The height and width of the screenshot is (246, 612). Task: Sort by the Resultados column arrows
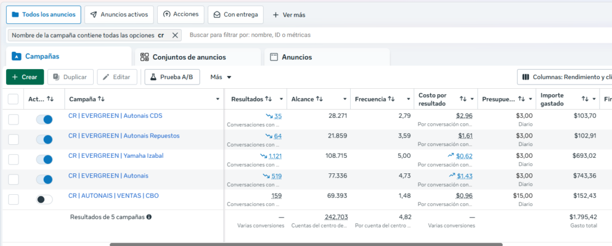click(x=268, y=99)
